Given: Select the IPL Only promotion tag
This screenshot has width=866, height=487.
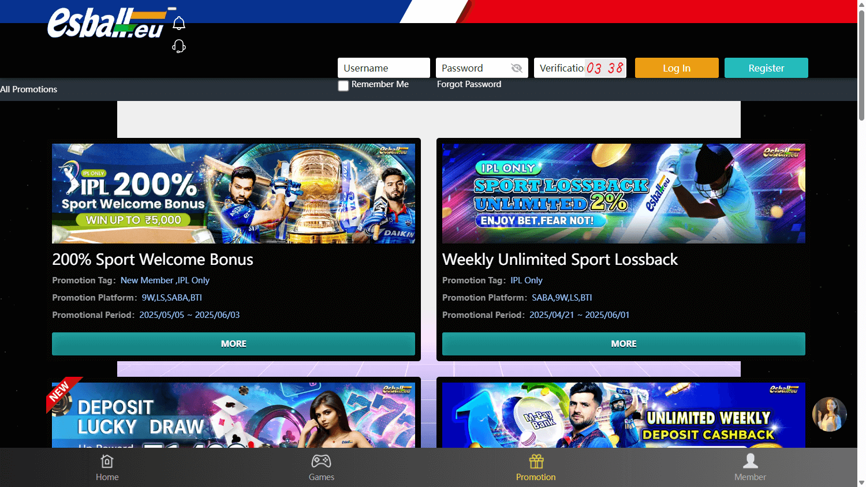Looking at the screenshot, I should point(526,280).
